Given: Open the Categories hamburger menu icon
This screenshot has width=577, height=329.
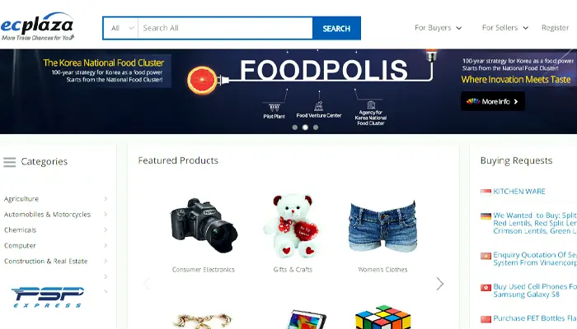Looking at the screenshot, I should (10, 162).
